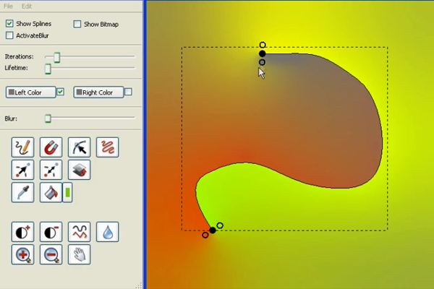434x289 pixels.
Task: Click the resize grip at the panel corner
Action: [139, 285]
